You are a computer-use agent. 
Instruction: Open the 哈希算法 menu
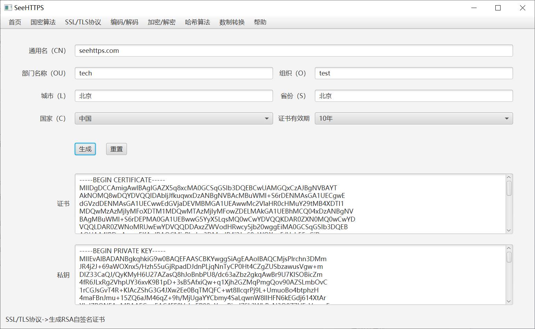click(198, 22)
